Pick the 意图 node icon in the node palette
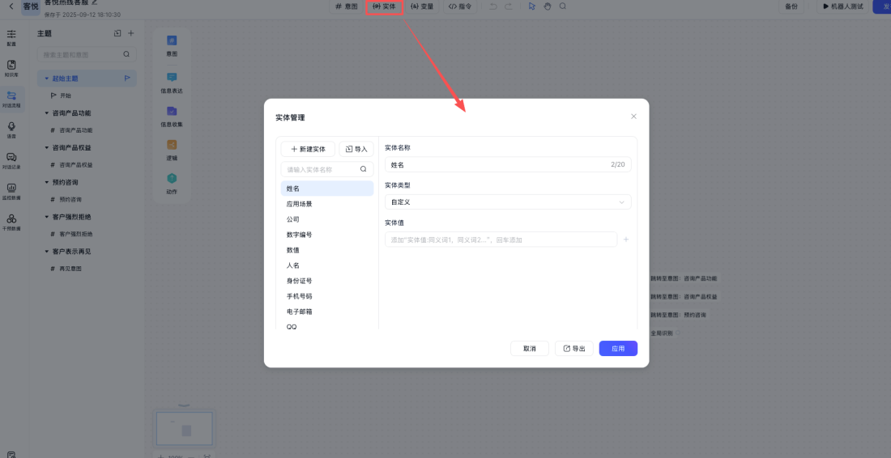Image resolution: width=891 pixels, height=458 pixels. point(172,40)
